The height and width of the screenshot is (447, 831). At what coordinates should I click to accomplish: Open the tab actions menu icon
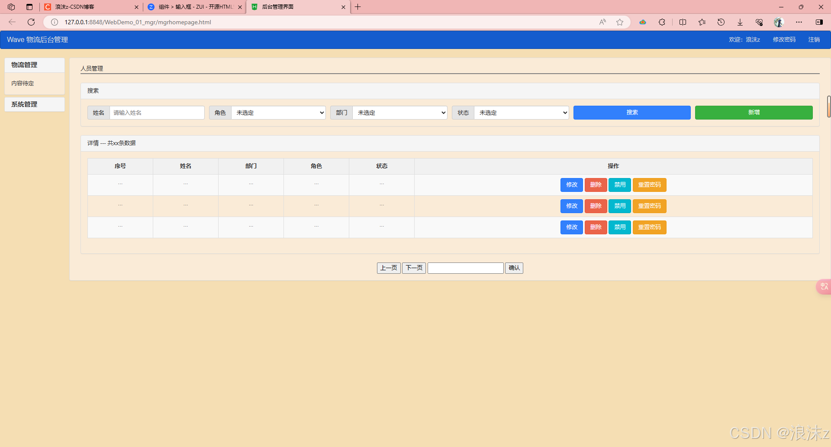click(29, 7)
